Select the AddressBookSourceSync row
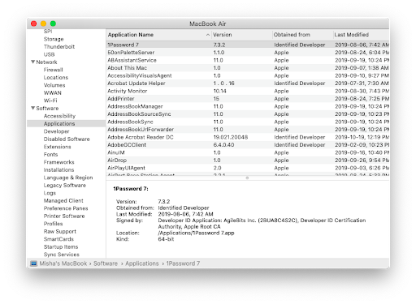 coord(248,114)
